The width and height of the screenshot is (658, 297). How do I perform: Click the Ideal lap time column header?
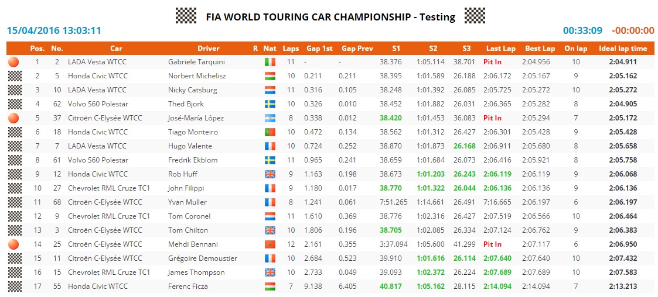[623, 49]
